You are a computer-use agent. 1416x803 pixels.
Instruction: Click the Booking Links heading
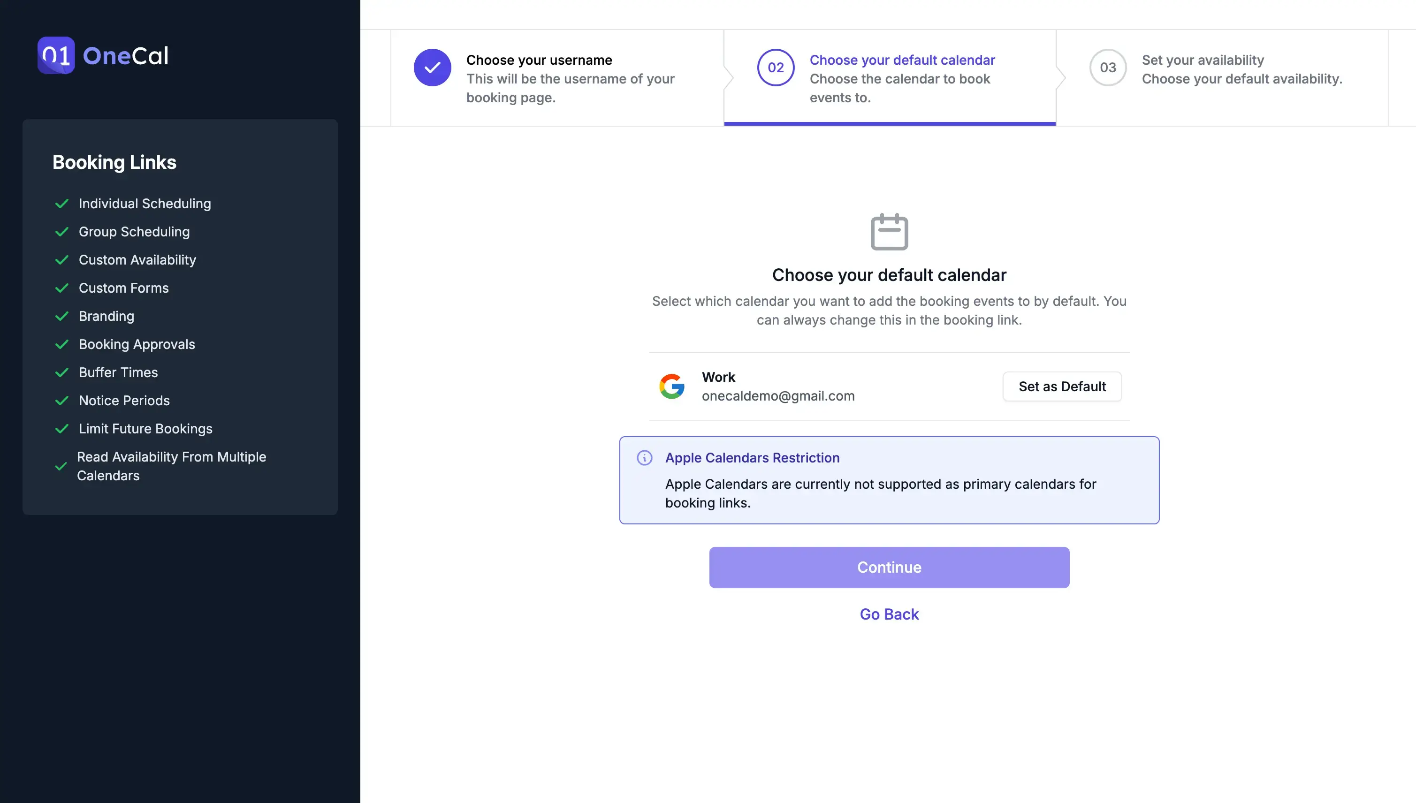[x=114, y=162]
